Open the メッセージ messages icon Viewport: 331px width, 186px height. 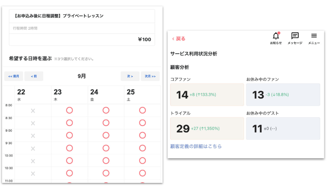click(x=295, y=38)
